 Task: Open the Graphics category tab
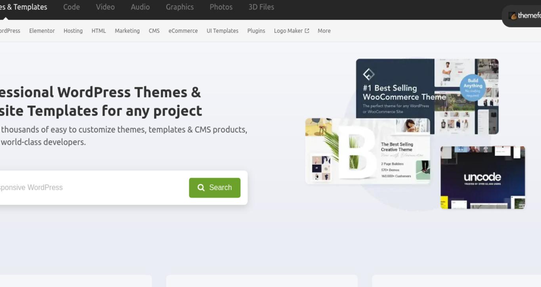180,7
